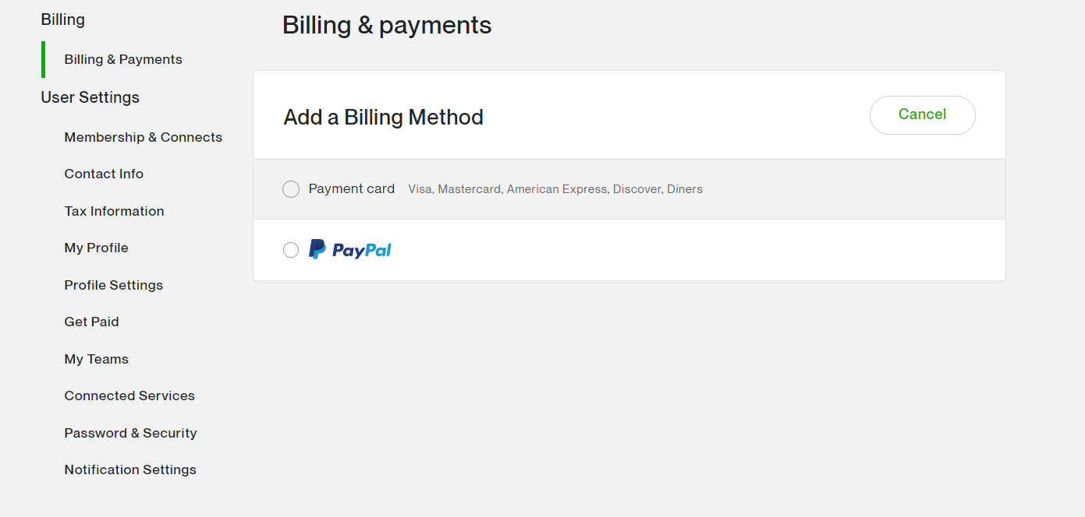
Task: Open the Contact Info page
Action: (104, 174)
